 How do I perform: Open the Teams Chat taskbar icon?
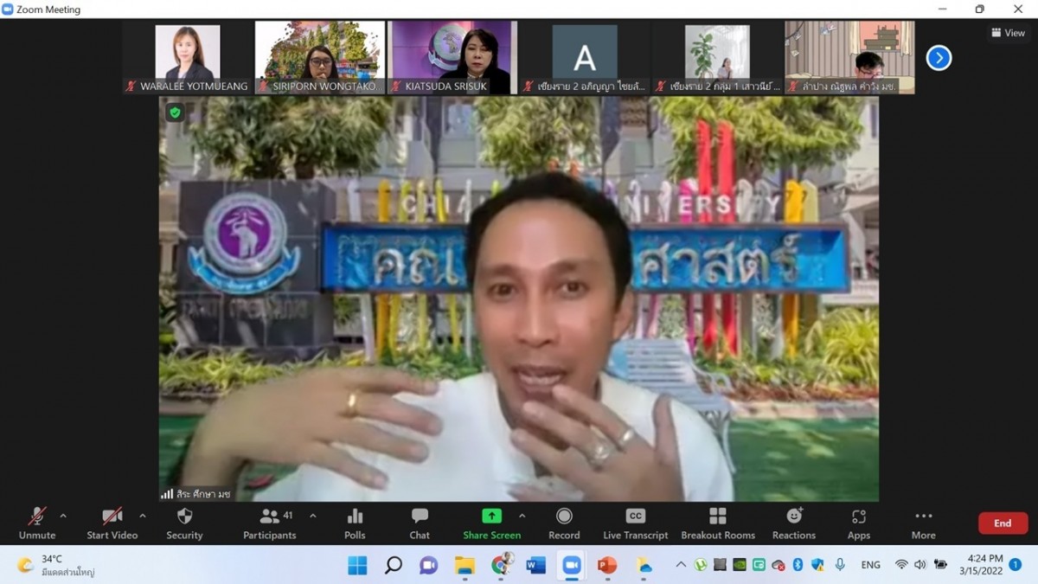429,565
